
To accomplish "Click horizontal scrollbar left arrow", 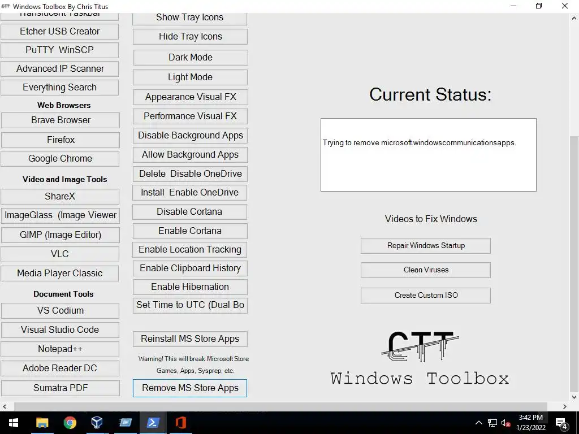I will [x=5, y=407].
